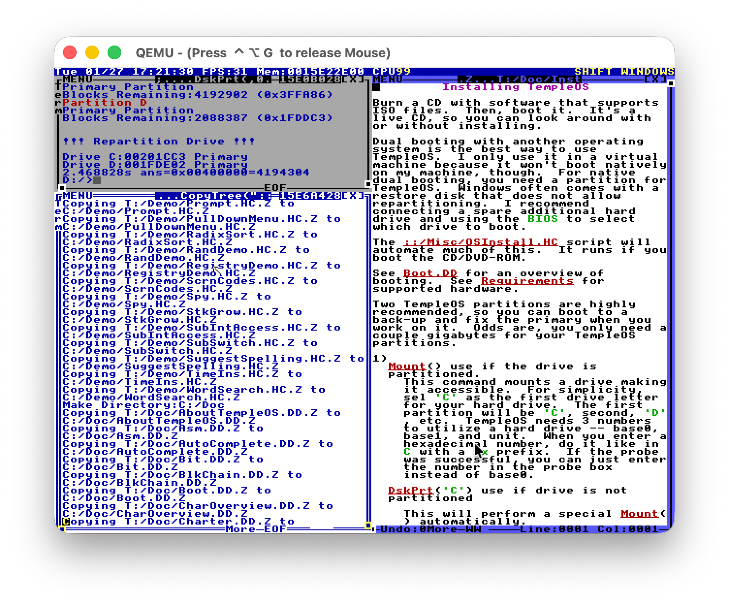Click 'Copying T:/Doc/Asm.DD.Z to' line
Viewport: 729px width, 605px height.
(x=163, y=428)
